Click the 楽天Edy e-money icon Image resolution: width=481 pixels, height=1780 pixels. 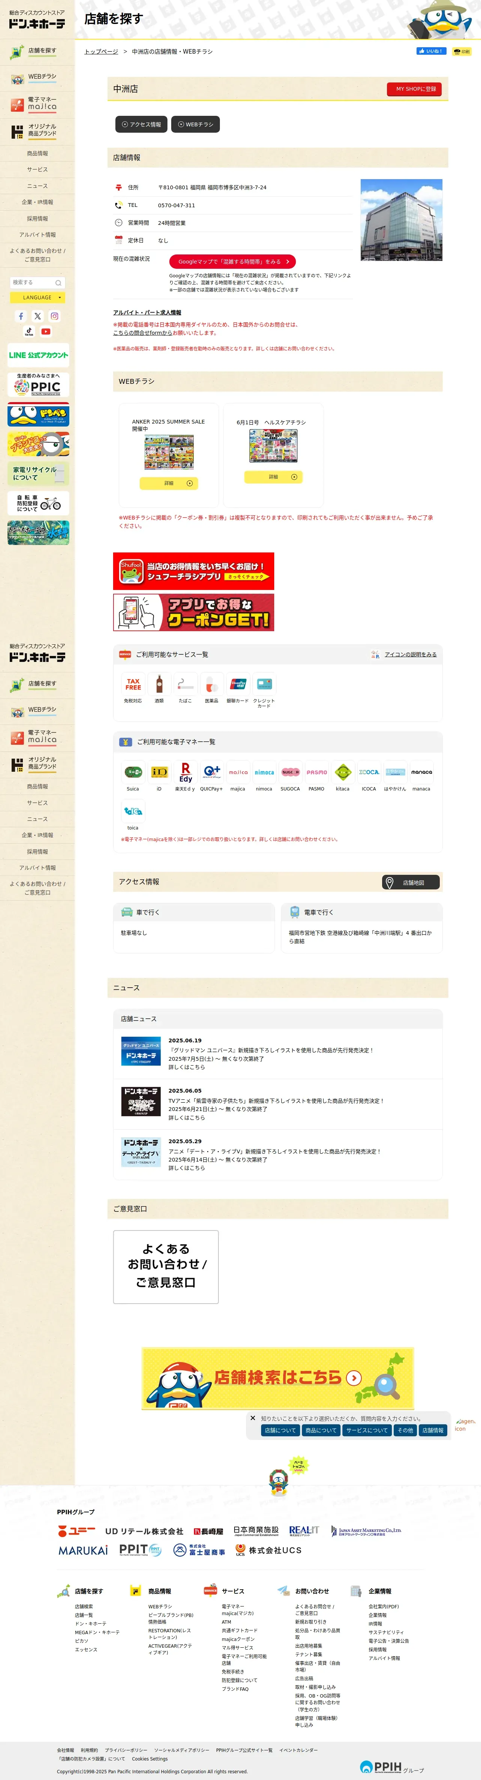tap(185, 772)
